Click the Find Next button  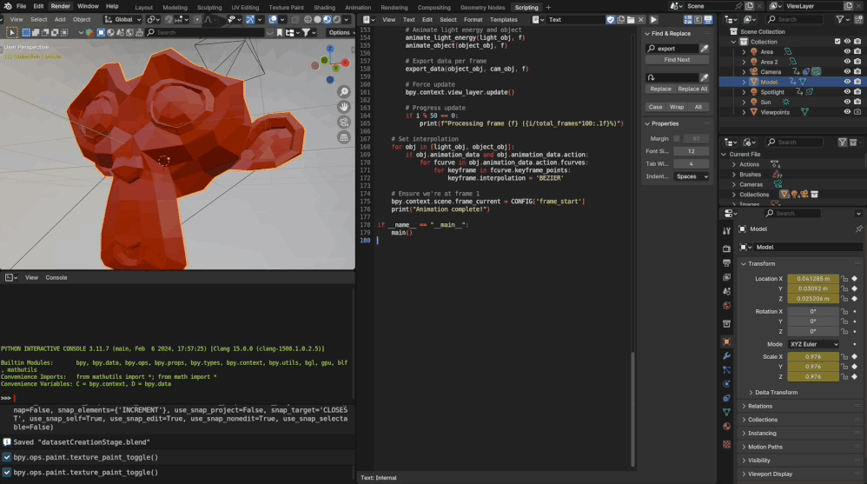coord(677,60)
